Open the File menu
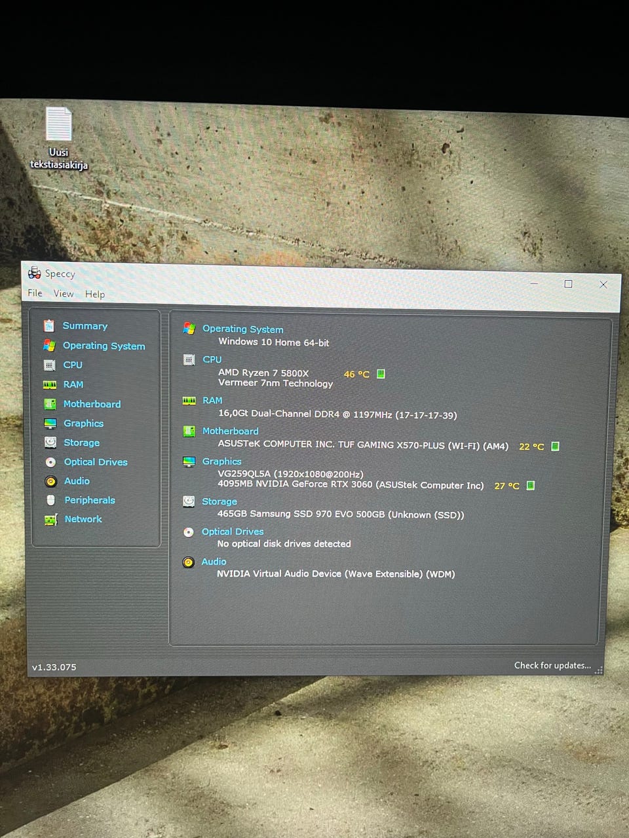629x838 pixels. tap(35, 293)
